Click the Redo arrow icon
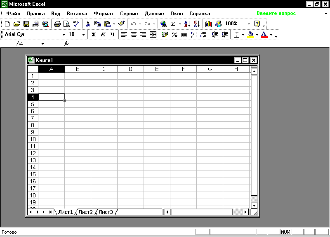The height and width of the screenshot is (237, 330). tap(147, 24)
